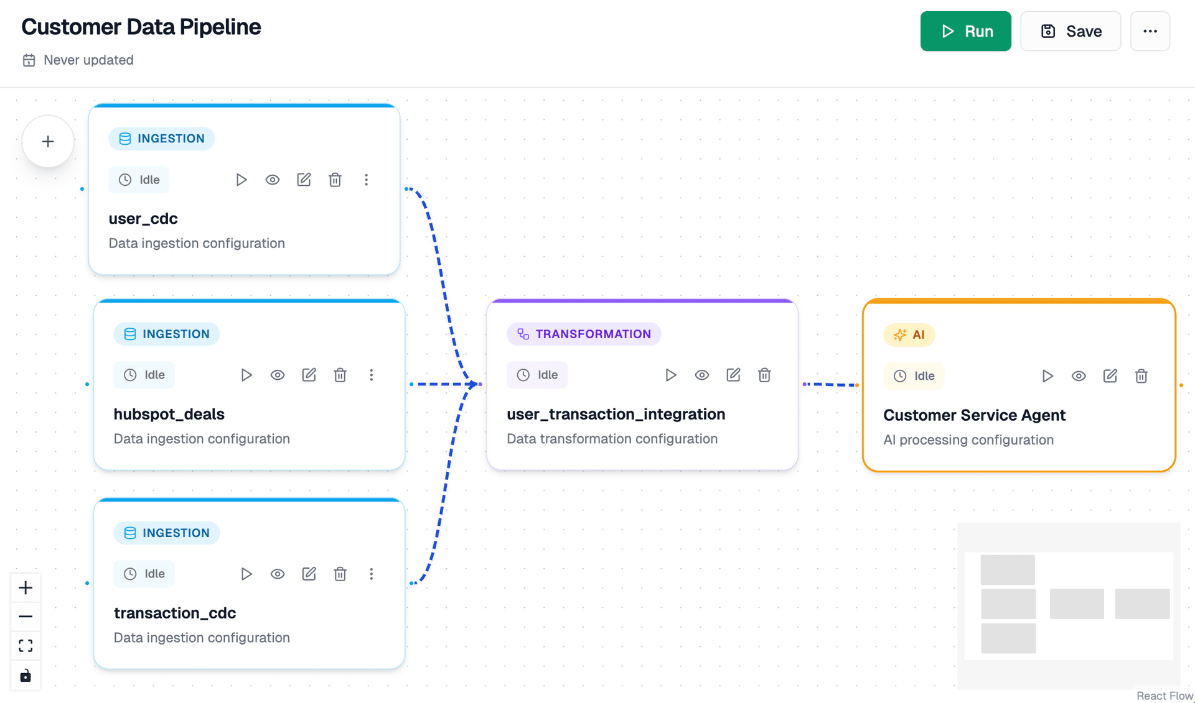Edit the Customer Service Agent configuration
1195x703 pixels.
(1110, 375)
